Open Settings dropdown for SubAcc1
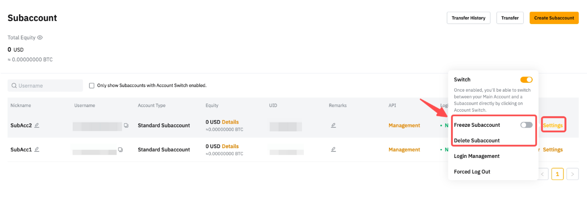The width and height of the screenshot is (587, 206). click(x=553, y=149)
